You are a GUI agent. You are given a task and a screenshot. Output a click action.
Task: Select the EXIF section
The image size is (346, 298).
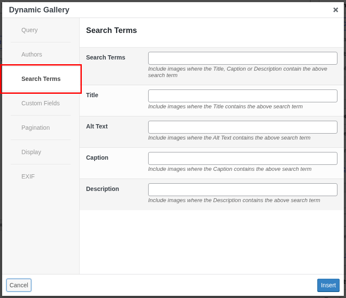pos(28,176)
